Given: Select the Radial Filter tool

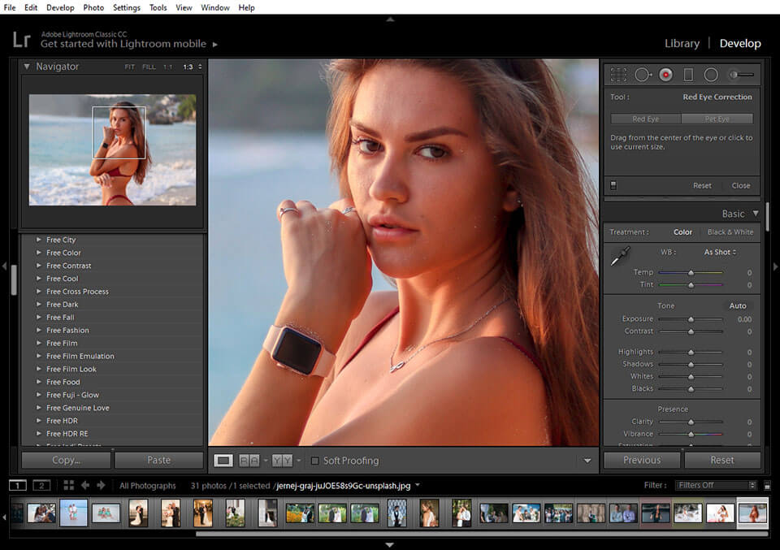Looking at the screenshot, I should tap(711, 75).
